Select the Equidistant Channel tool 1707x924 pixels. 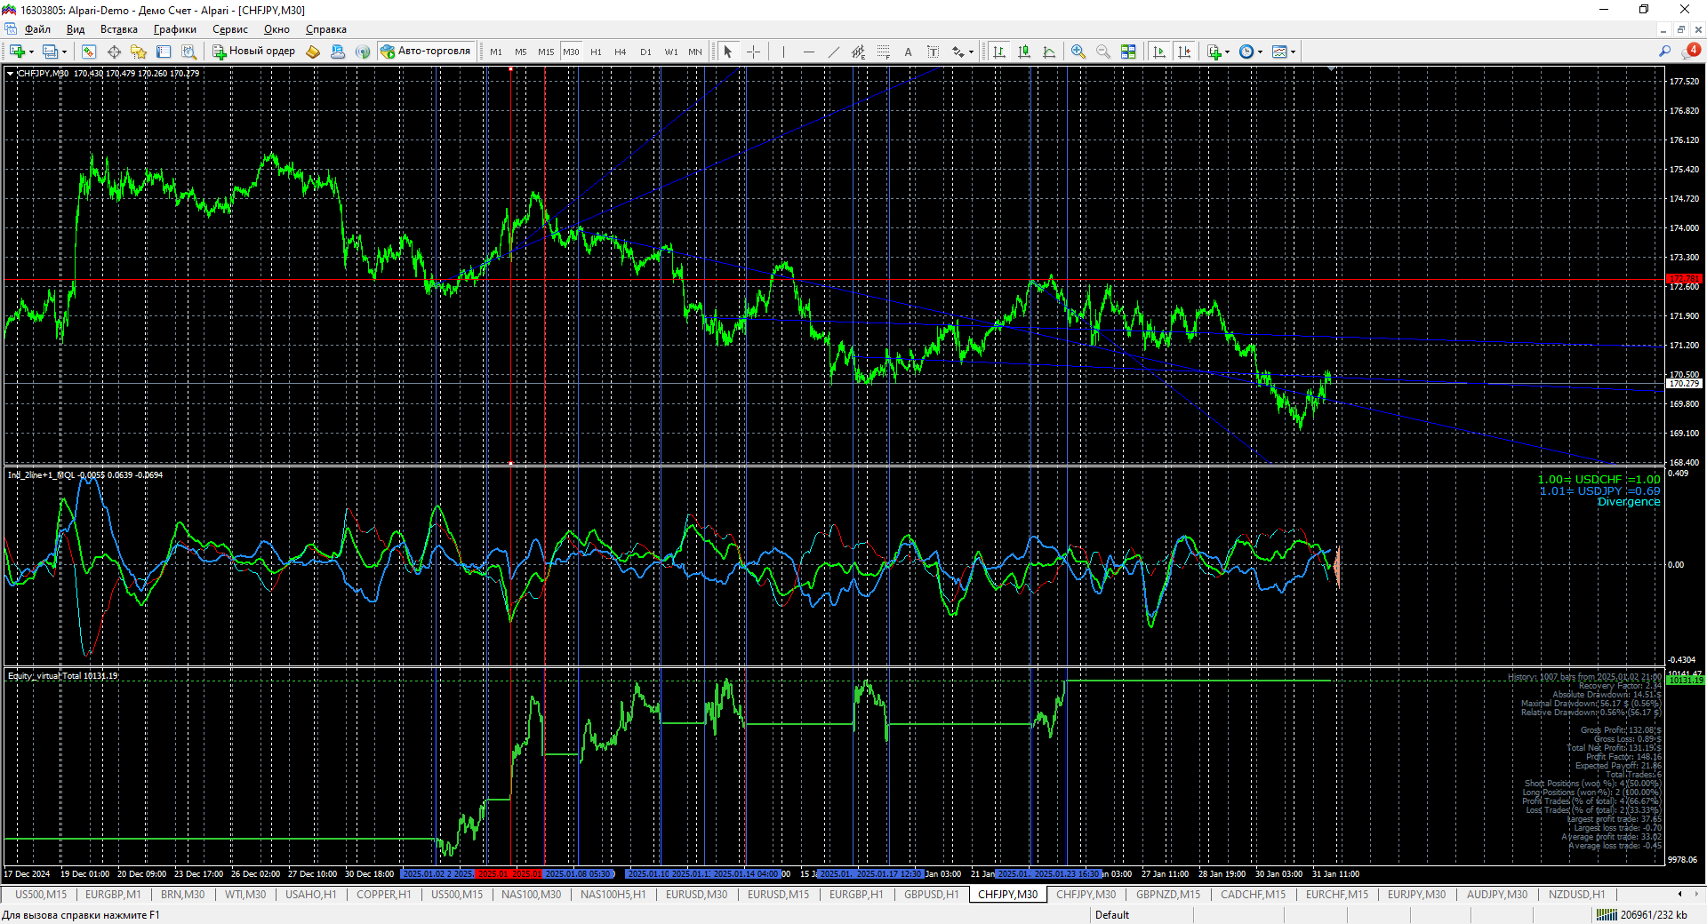coord(858,52)
